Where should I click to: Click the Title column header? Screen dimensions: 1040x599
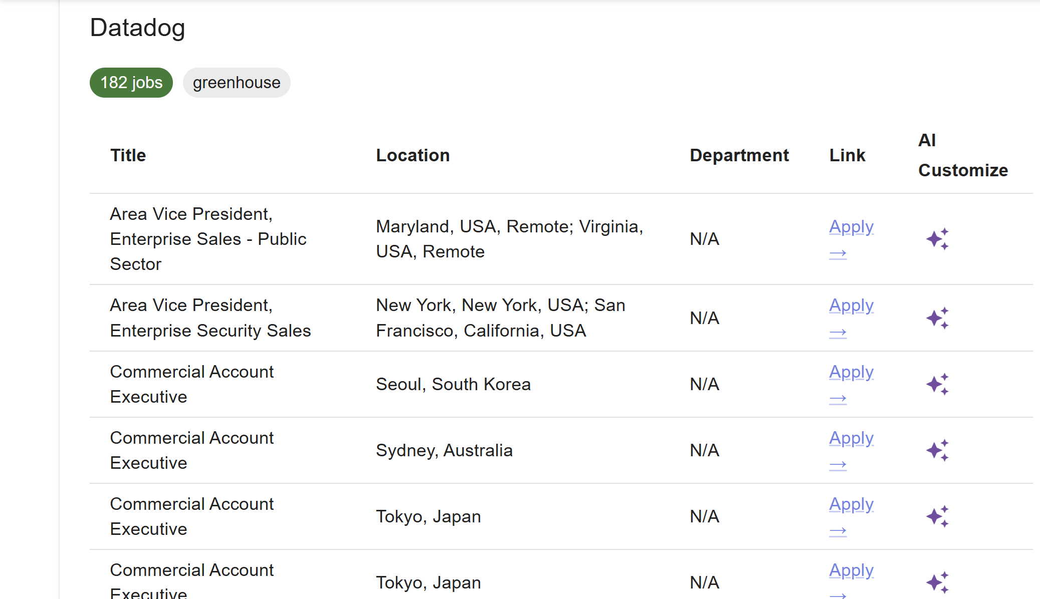[x=128, y=155]
